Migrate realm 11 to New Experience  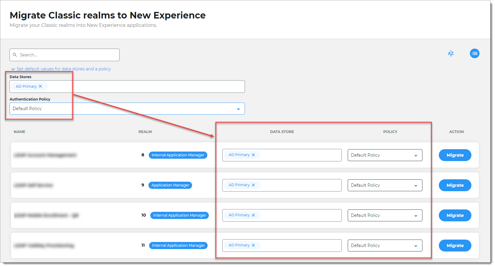(x=455, y=246)
